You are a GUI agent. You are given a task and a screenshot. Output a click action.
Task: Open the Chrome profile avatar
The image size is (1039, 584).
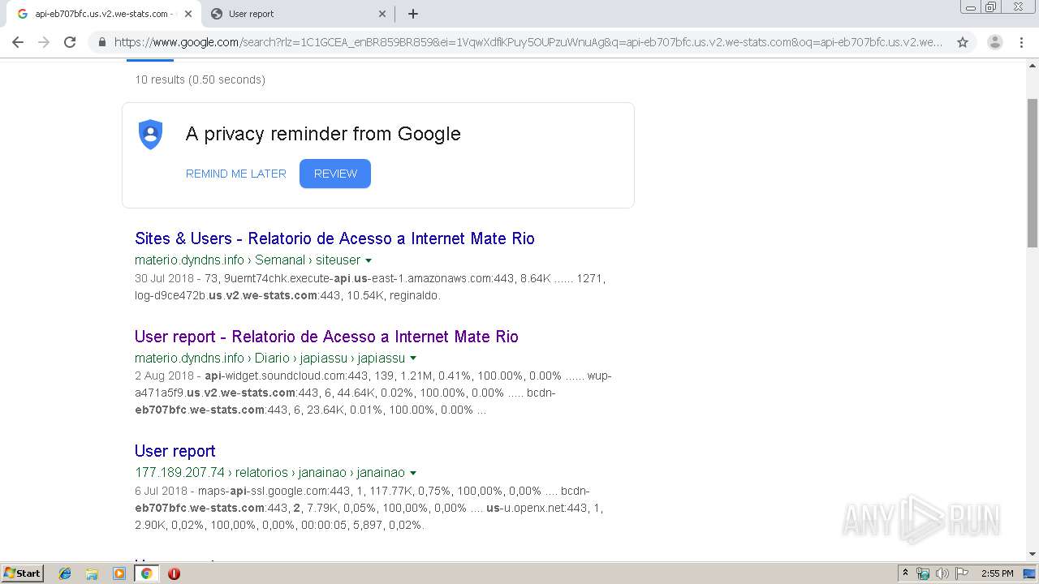(x=994, y=42)
